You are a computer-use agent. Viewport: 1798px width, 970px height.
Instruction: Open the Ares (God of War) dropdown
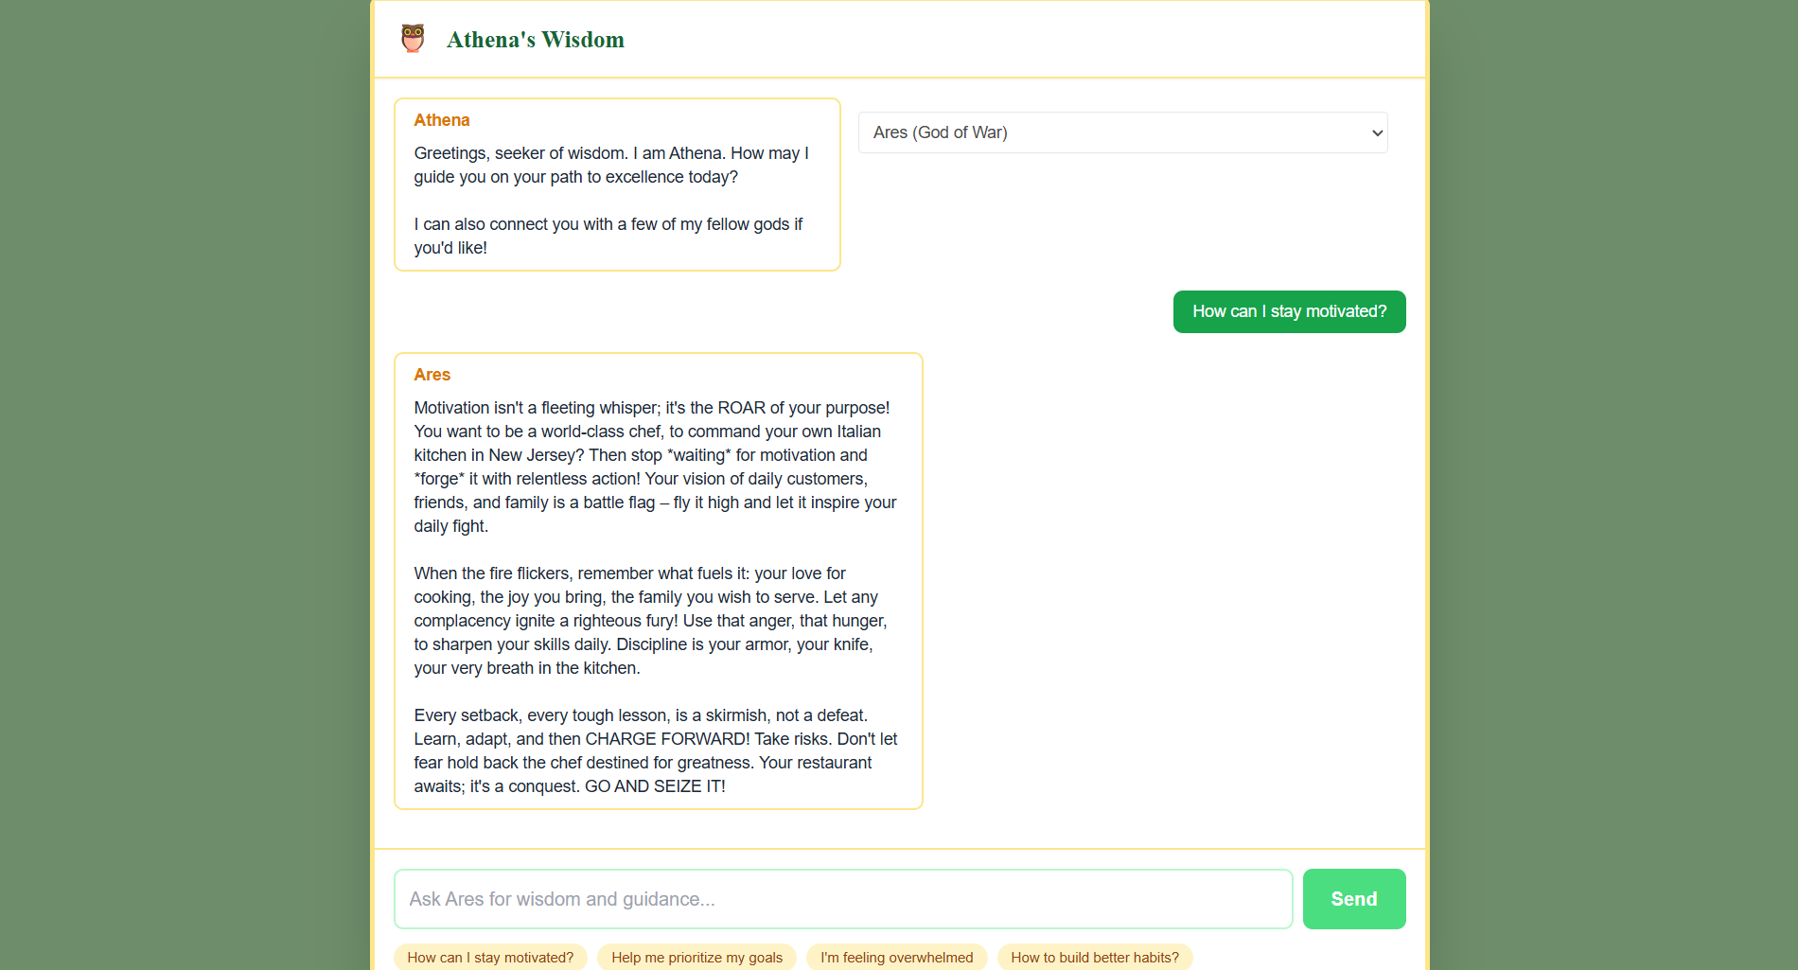point(1122,132)
